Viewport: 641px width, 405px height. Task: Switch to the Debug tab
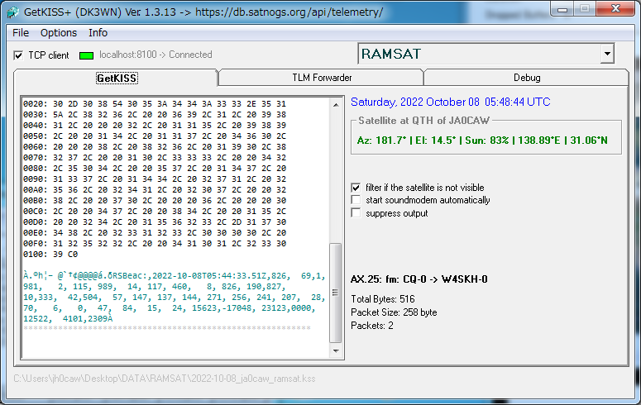click(x=527, y=78)
